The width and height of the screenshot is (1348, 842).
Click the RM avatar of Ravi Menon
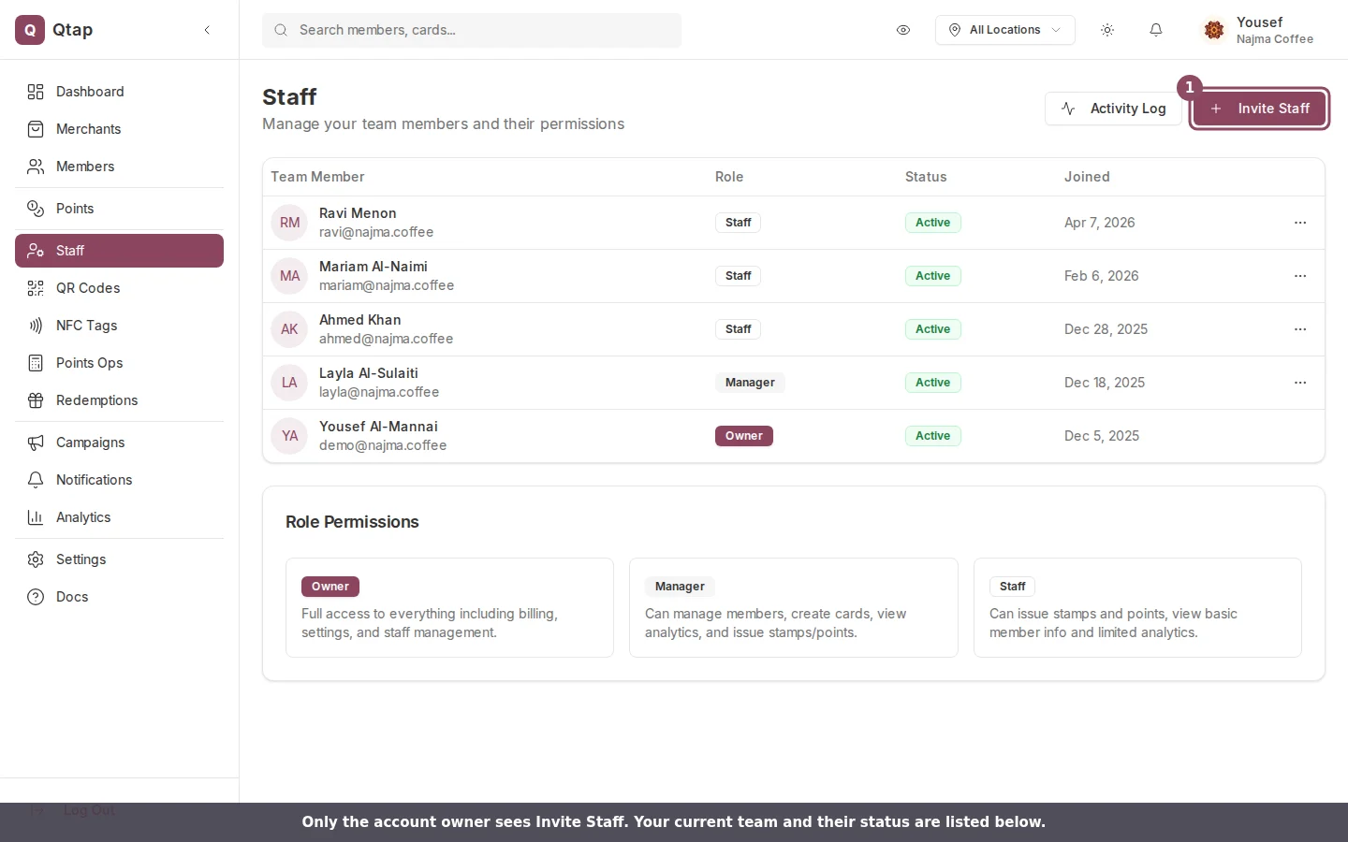[x=289, y=223]
